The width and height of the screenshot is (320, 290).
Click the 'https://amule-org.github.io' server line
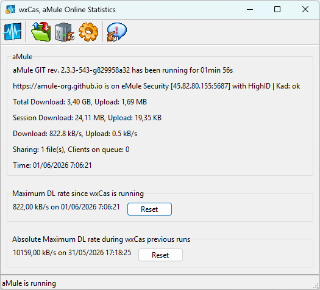click(156, 86)
